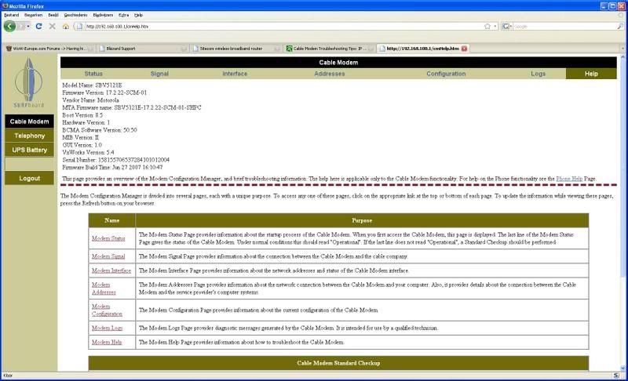This screenshot has height=381, width=628.
Task: Open the search engine selector dropdown
Action: coord(507,26)
